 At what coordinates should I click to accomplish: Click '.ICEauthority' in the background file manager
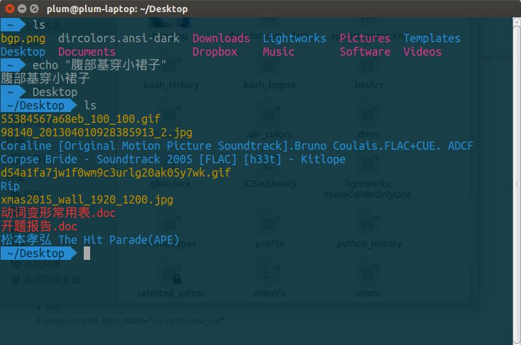[x=268, y=183]
